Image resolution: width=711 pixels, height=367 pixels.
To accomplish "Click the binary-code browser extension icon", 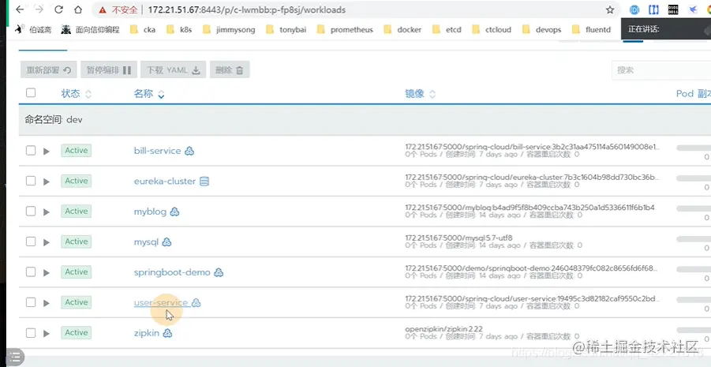I will click(673, 9).
